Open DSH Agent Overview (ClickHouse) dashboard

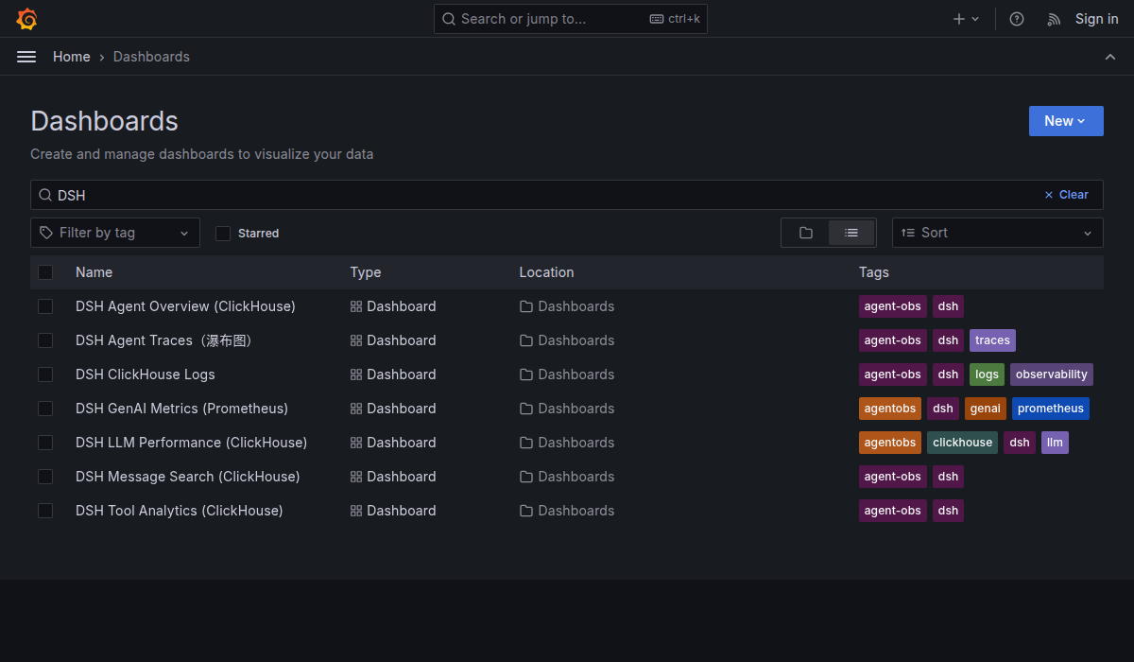coord(185,306)
